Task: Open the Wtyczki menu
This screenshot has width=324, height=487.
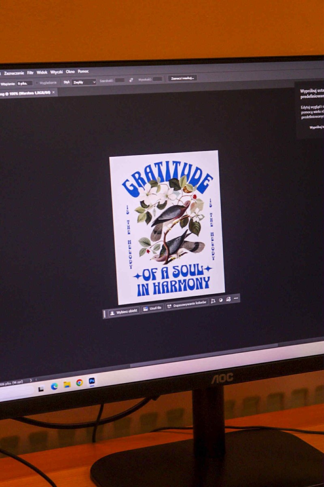Action: click(x=56, y=72)
